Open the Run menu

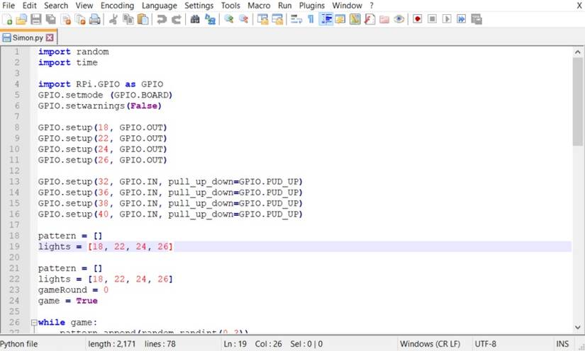point(284,6)
